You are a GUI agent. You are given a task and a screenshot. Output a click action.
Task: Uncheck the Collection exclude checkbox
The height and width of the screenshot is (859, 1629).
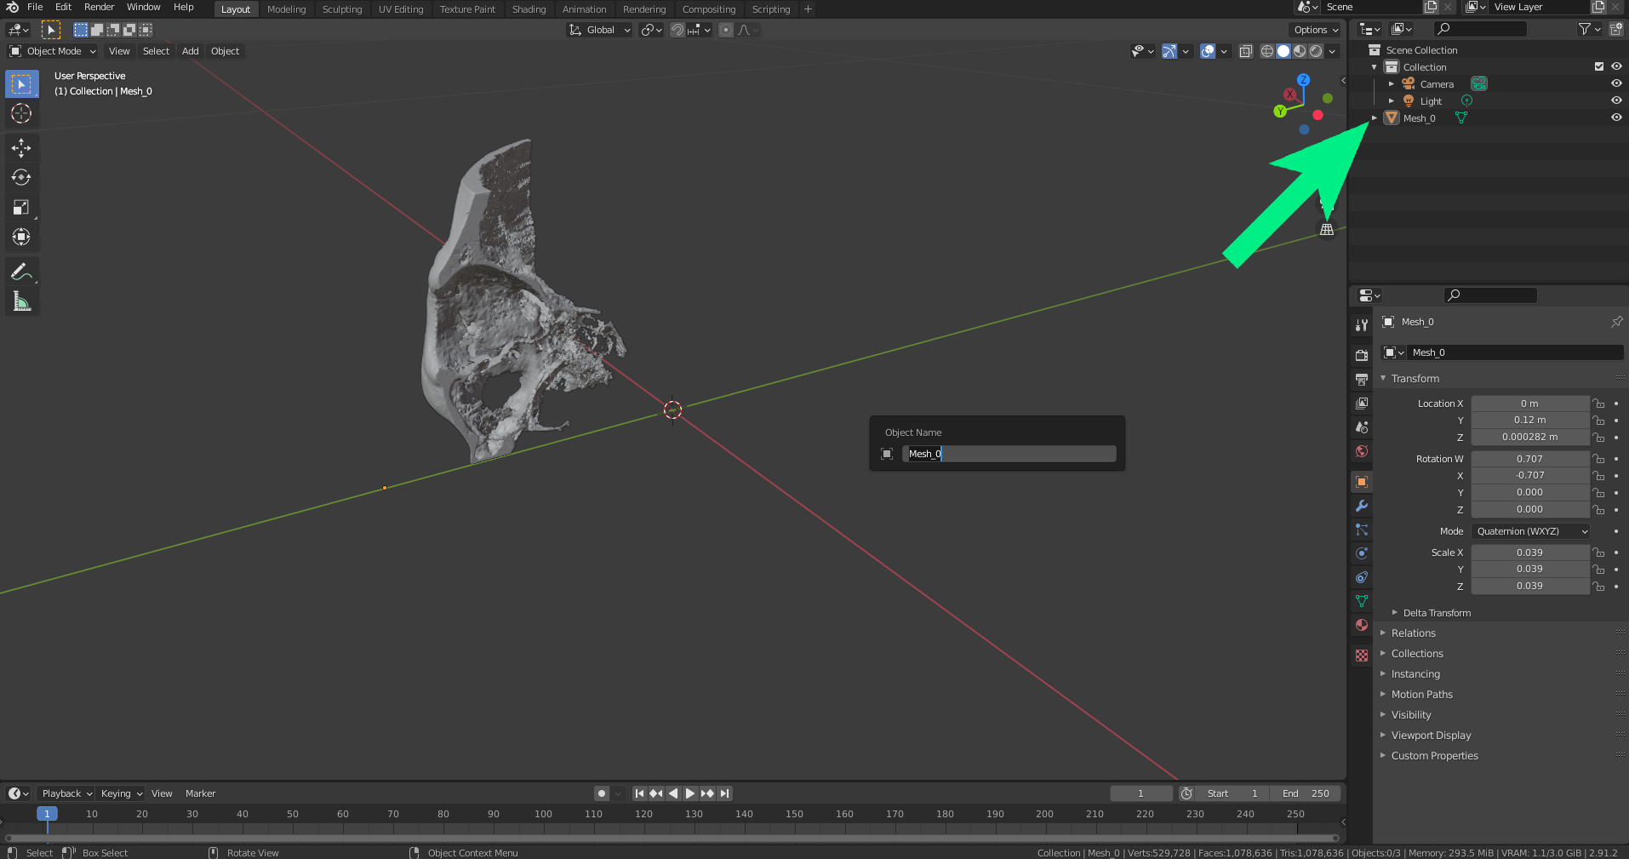(1598, 66)
